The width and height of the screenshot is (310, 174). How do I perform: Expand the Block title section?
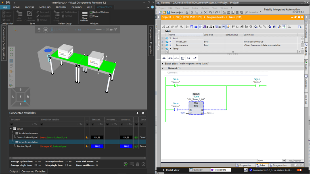(x=163, y=64)
